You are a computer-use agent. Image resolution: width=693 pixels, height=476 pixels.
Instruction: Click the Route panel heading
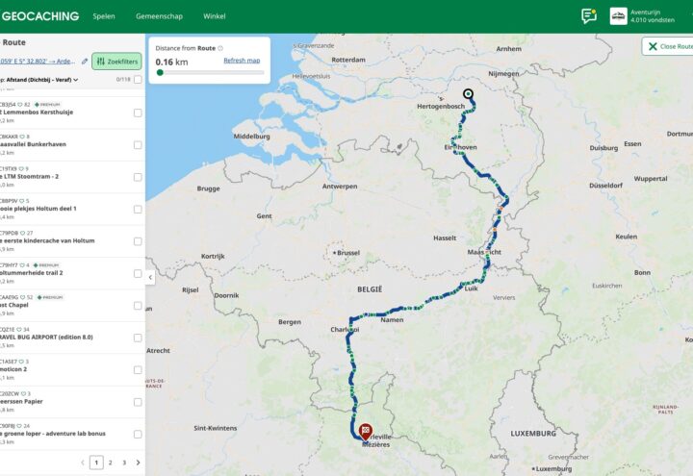pyautogui.click(x=13, y=42)
